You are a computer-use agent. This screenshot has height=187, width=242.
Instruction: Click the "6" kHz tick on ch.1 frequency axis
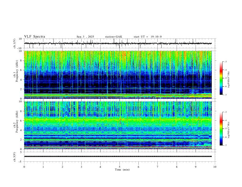21,70
